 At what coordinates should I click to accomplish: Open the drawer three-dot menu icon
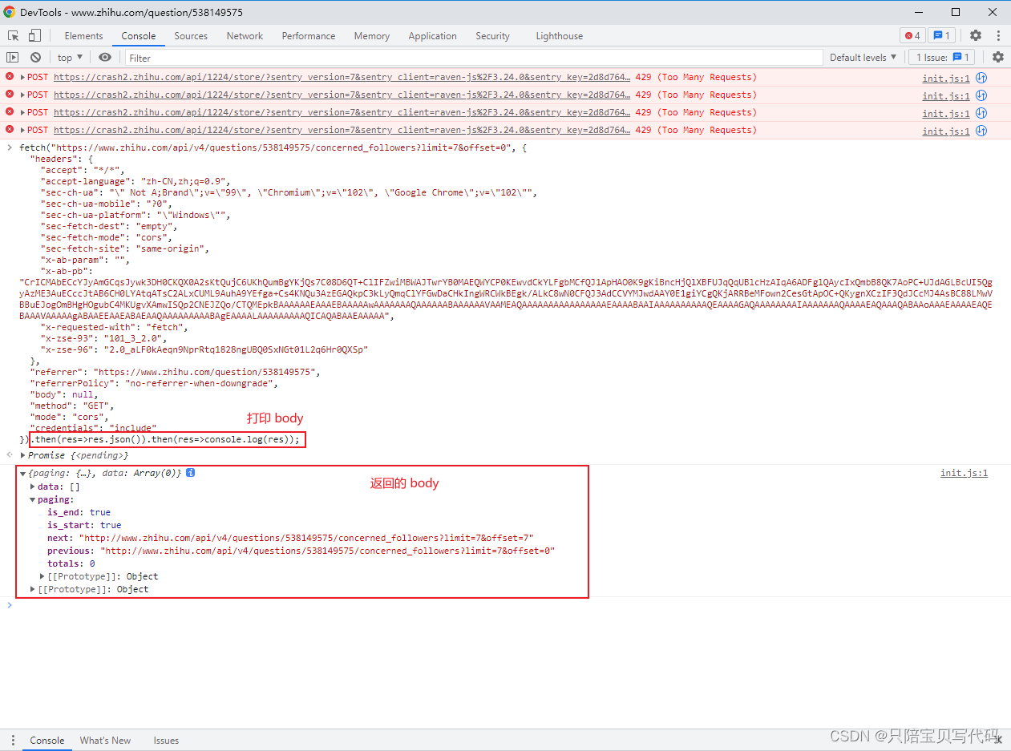pos(12,740)
